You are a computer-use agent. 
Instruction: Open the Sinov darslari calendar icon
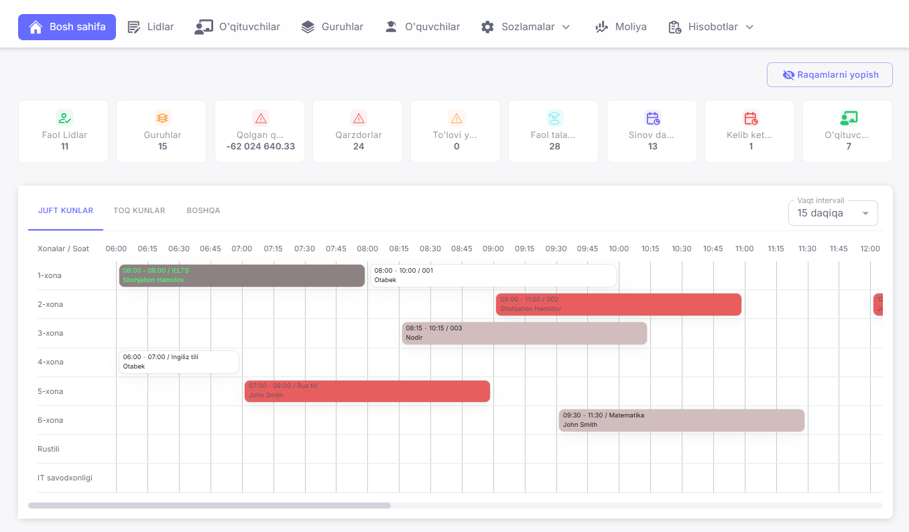pos(652,117)
